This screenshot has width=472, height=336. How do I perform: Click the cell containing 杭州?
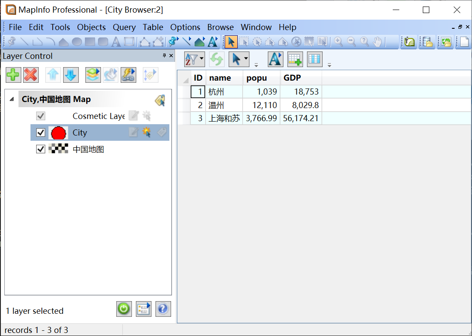pyautogui.click(x=224, y=92)
